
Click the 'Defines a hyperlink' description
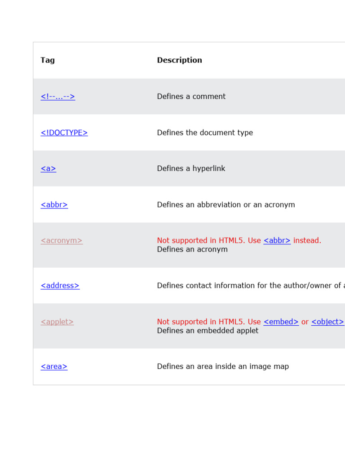click(191, 168)
